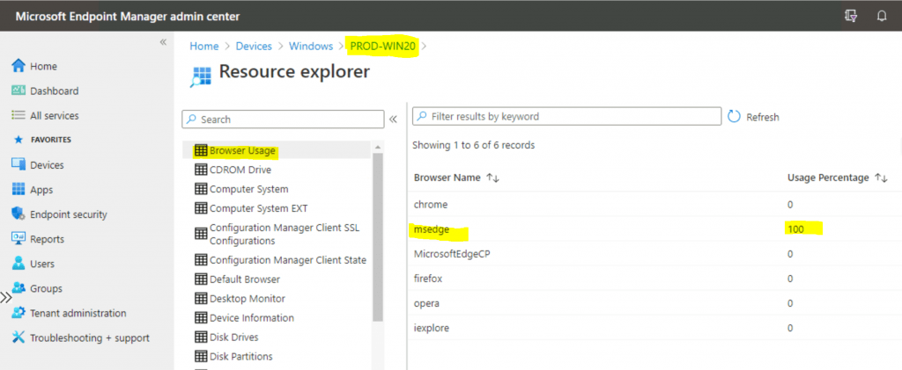
Task: Expand the double-chevron flyout near Groups
Action: (x=6, y=298)
